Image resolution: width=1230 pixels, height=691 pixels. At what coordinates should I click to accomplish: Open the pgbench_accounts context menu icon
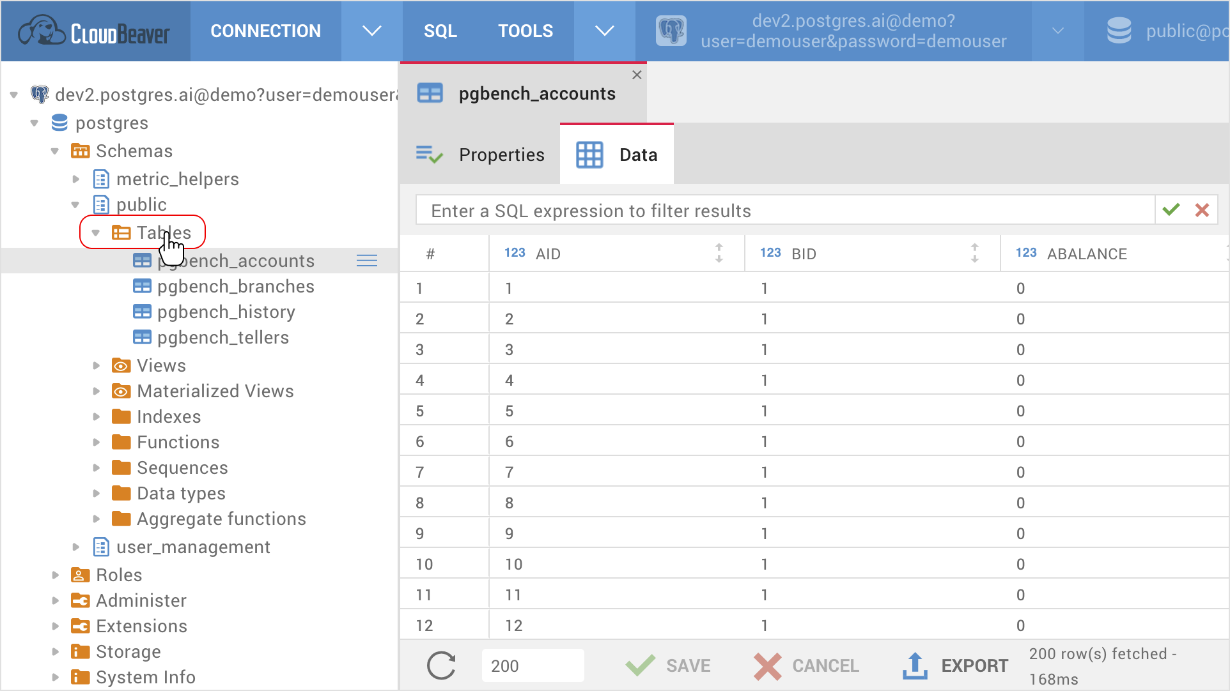pos(367,261)
